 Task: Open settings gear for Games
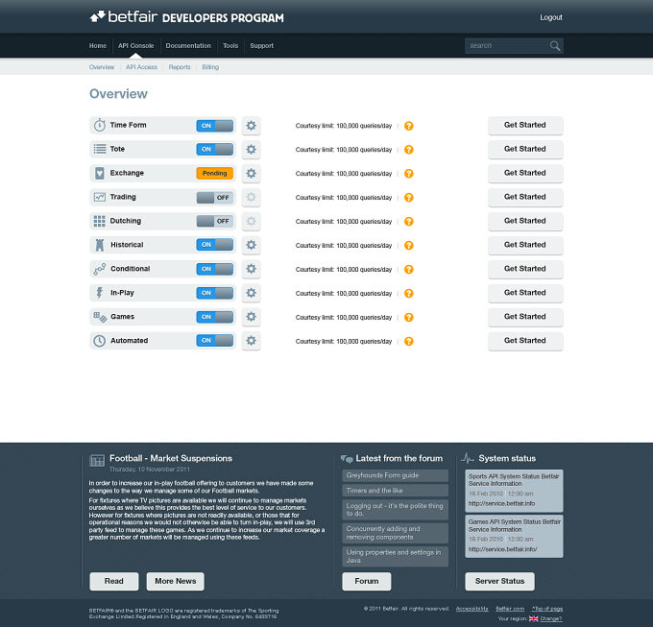252,317
